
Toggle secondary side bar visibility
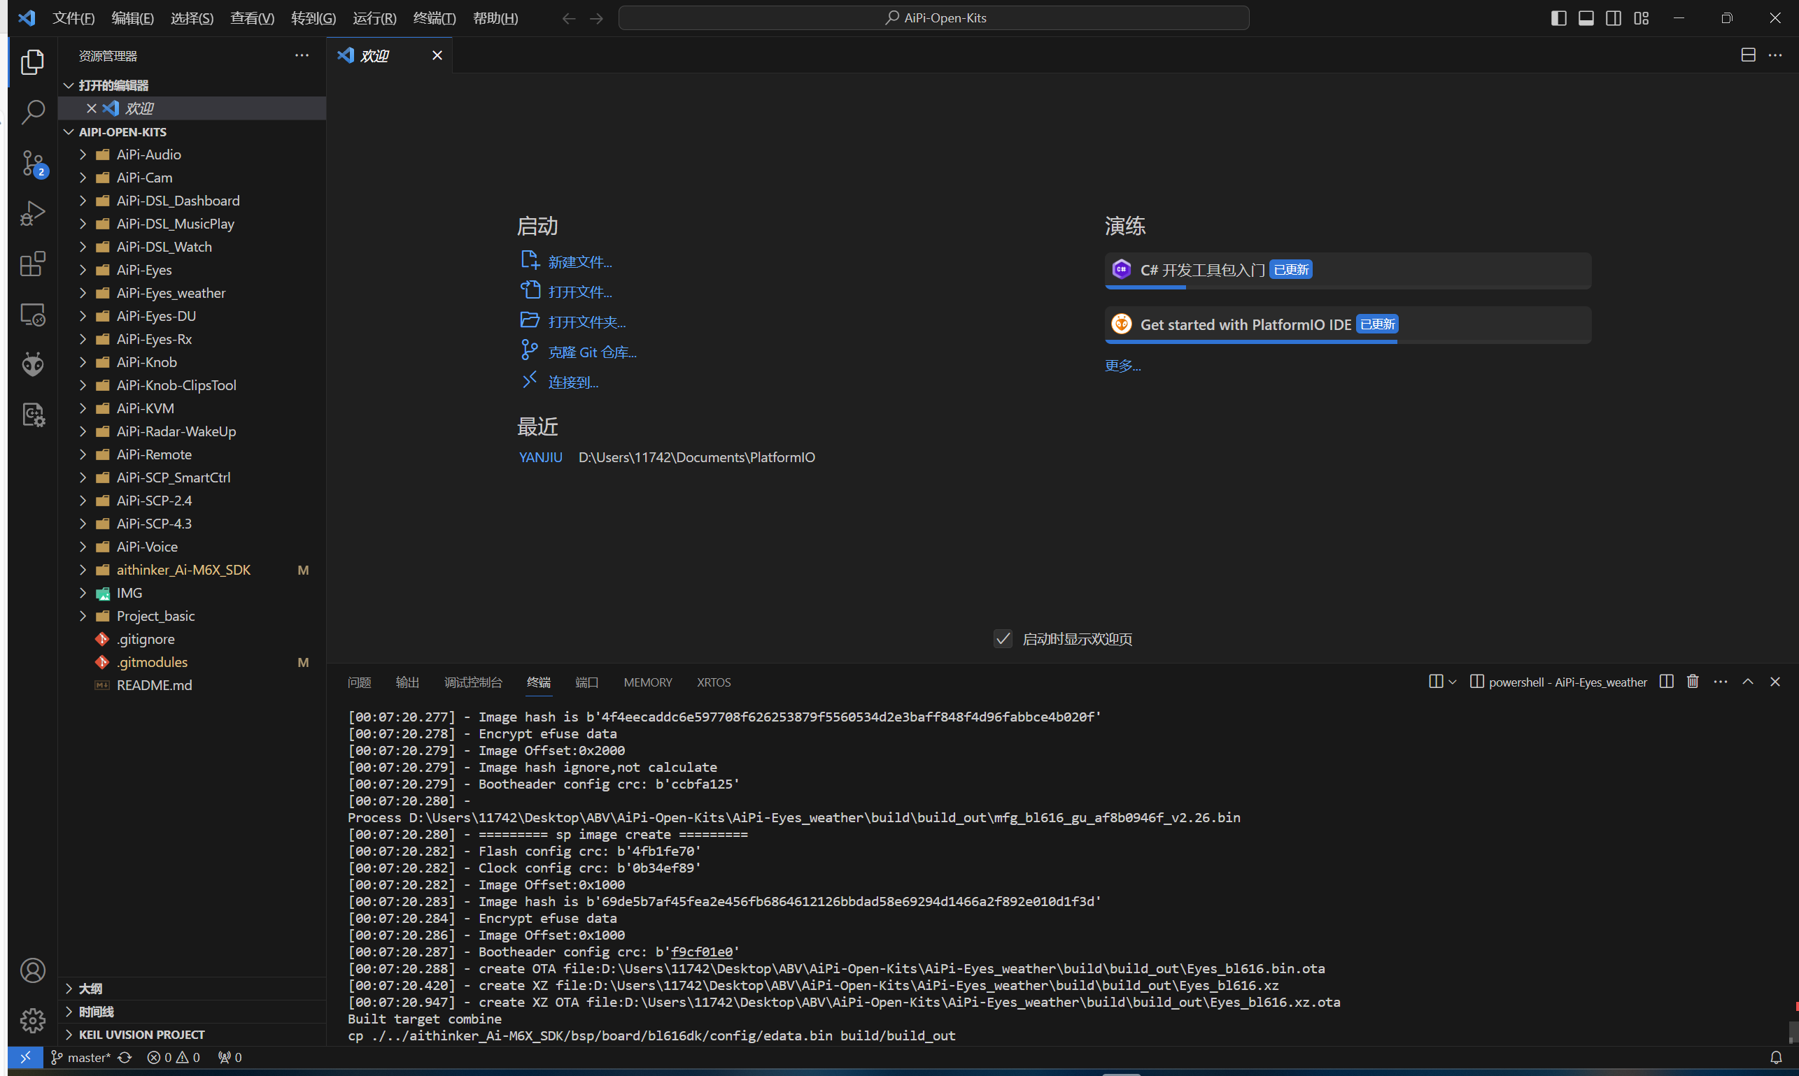tap(1613, 18)
